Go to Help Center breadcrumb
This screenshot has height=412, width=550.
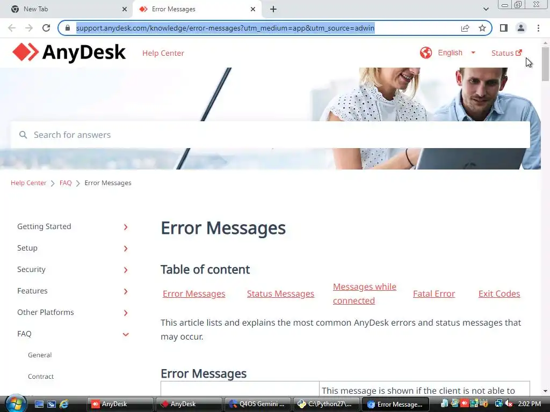[28, 183]
